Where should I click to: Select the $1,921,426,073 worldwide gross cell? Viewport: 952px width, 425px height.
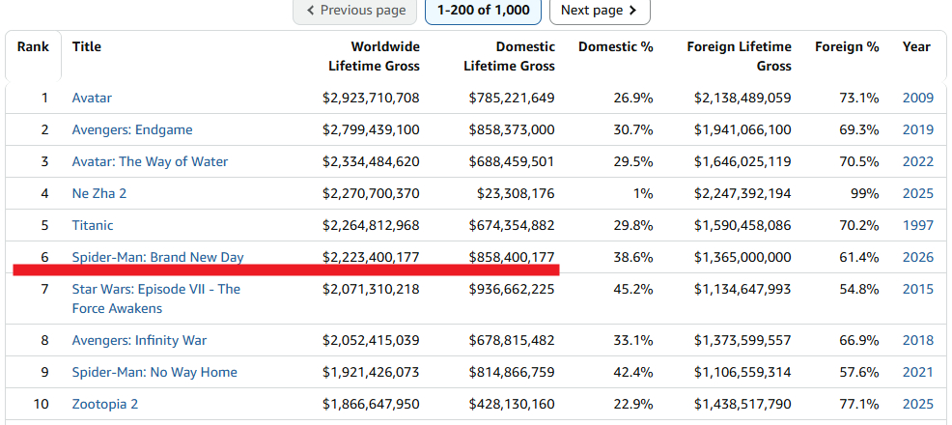click(x=371, y=372)
